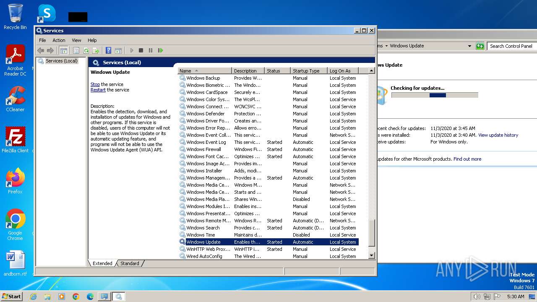This screenshot has width=537, height=302.
Task: Open the CCleaner desktop icon
Action: coord(15,99)
